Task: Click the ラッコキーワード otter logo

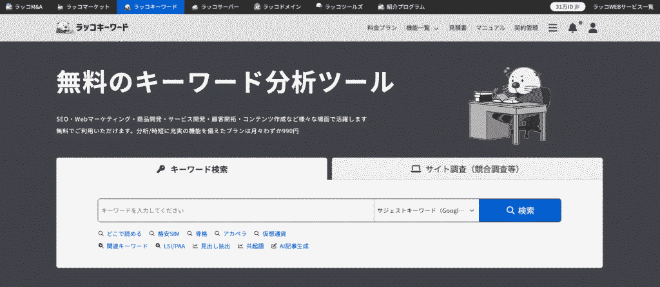Action: point(93,28)
